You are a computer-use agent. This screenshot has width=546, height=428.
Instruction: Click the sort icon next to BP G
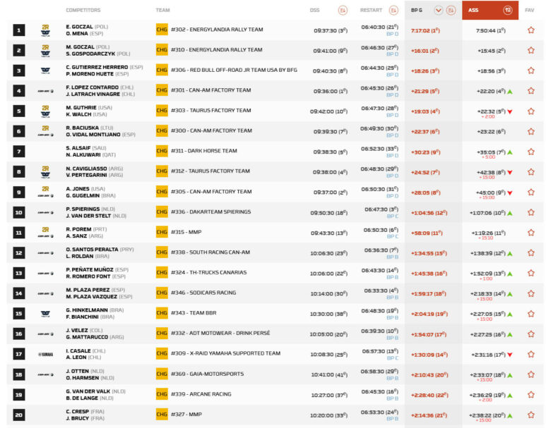[x=450, y=10]
